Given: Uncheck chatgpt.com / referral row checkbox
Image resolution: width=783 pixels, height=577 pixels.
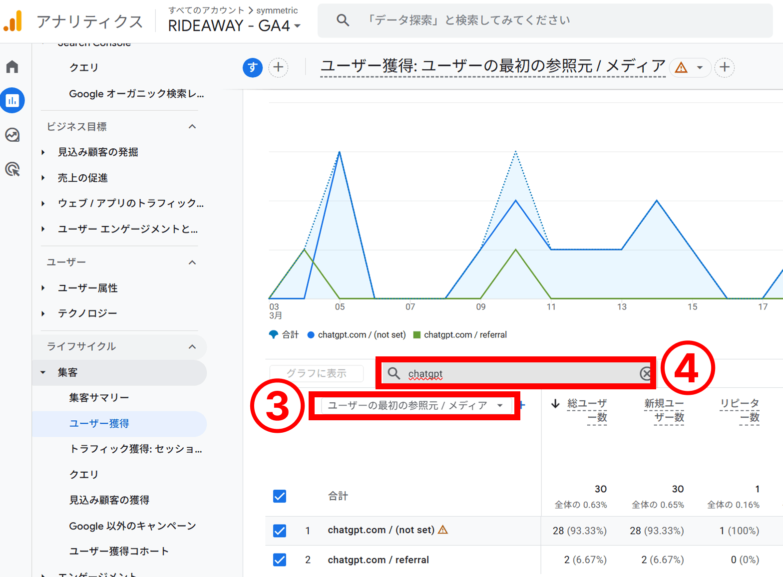Looking at the screenshot, I should [280, 560].
